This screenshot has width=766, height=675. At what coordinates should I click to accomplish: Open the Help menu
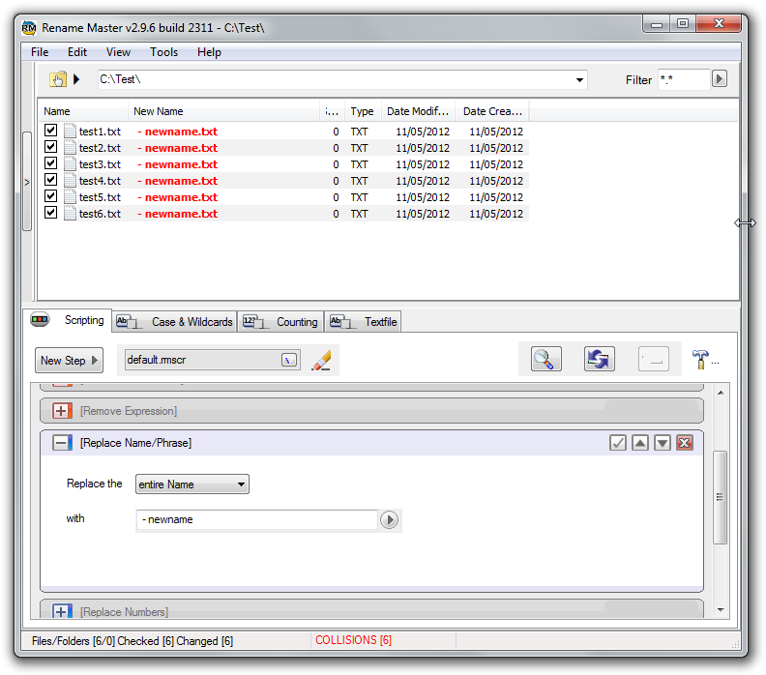click(209, 52)
